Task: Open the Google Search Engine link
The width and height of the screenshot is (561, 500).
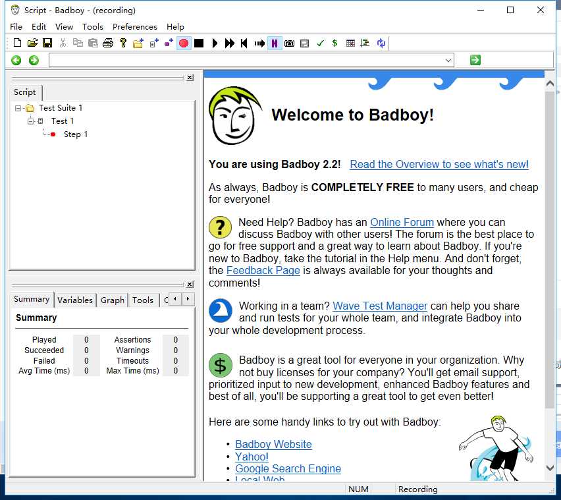Action: point(288,468)
